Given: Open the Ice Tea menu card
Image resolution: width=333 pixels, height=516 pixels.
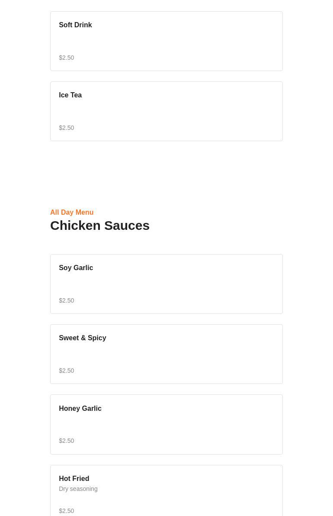Looking at the screenshot, I should tap(173, 111).
